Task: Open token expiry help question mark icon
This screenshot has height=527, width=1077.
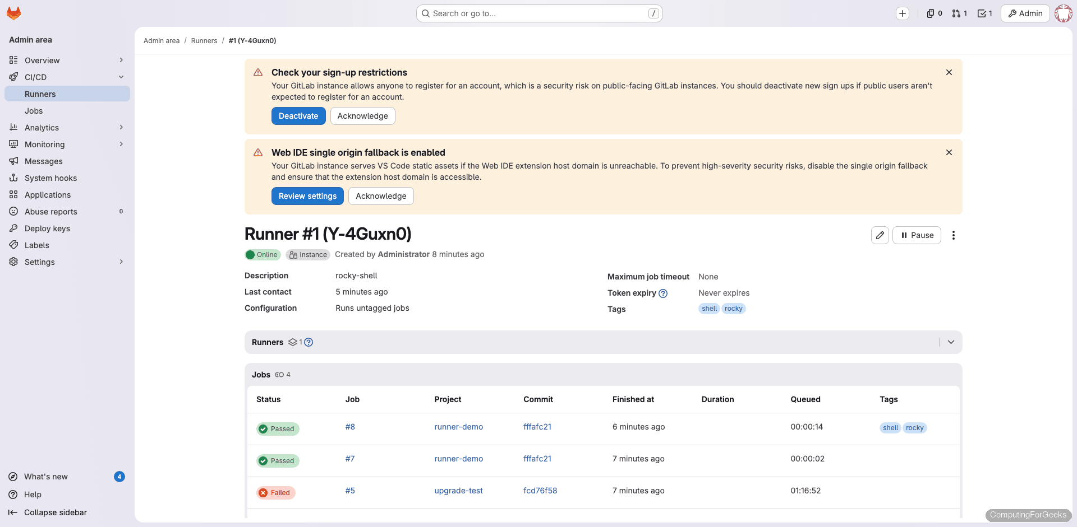Action: tap(663, 293)
